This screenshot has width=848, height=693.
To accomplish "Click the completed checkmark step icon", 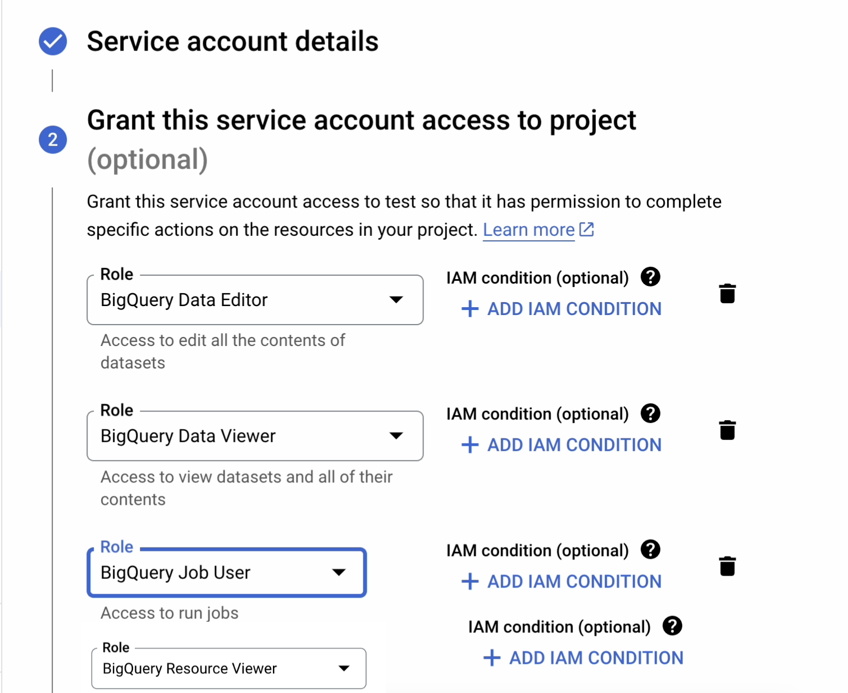I will (x=53, y=41).
